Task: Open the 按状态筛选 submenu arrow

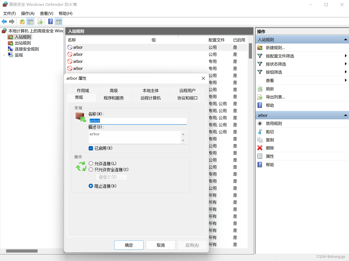Action: (346, 64)
